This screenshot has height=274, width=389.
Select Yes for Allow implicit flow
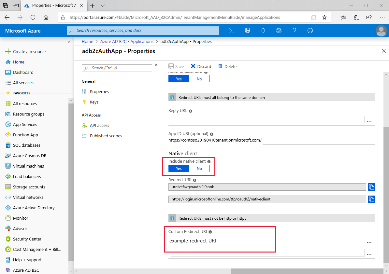pyautogui.click(x=179, y=78)
